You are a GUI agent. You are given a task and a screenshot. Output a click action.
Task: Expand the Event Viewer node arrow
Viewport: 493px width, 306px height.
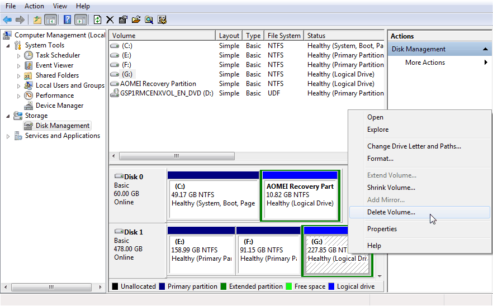point(18,66)
